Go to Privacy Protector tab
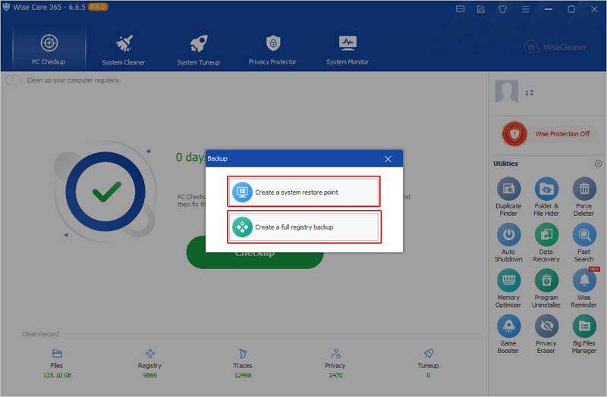This screenshot has width=607, height=397. click(272, 50)
